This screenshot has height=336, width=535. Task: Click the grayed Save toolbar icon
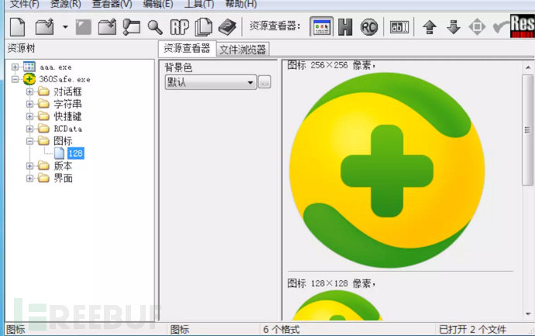tap(83, 27)
